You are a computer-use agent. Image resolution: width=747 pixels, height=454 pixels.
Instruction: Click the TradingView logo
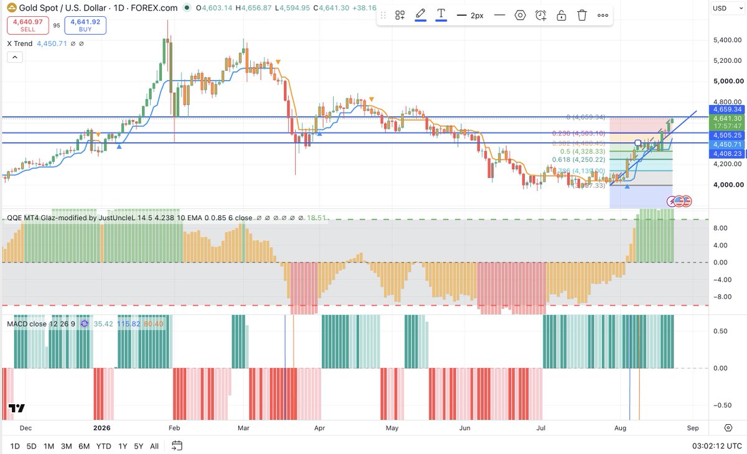point(17,409)
